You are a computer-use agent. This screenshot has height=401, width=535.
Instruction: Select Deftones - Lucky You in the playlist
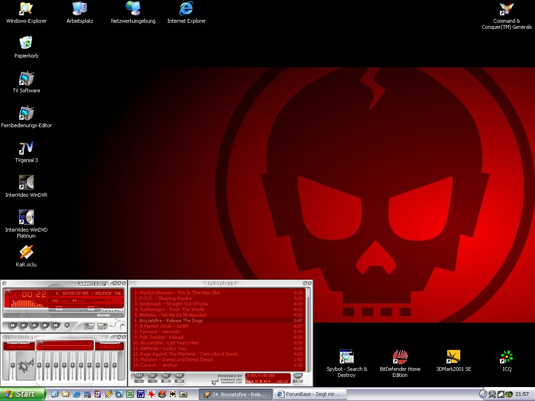pyautogui.click(x=163, y=348)
